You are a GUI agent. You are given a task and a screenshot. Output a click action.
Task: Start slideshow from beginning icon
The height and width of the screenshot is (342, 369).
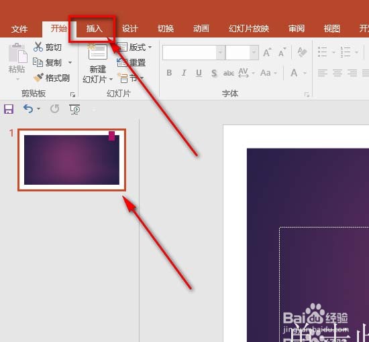coord(74,109)
